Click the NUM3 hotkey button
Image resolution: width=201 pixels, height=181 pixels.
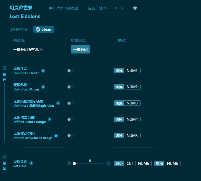132,103
